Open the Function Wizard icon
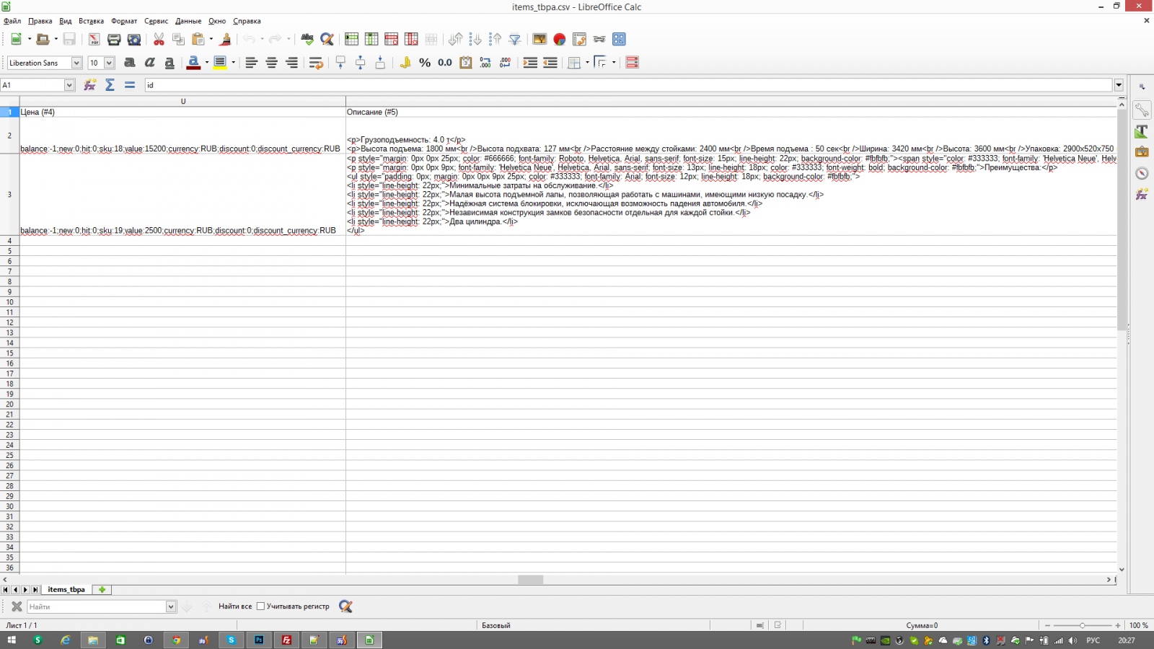1154x649 pixels. tap(90, 85)
